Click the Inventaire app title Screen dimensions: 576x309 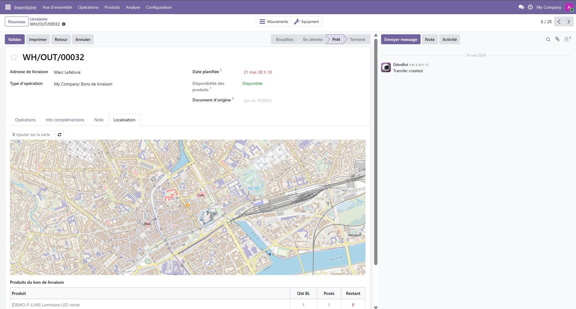click(x=25, y=7)
